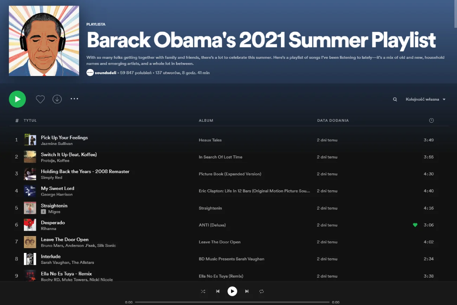Select the My Sweet Lord track title

pos(58,188)
